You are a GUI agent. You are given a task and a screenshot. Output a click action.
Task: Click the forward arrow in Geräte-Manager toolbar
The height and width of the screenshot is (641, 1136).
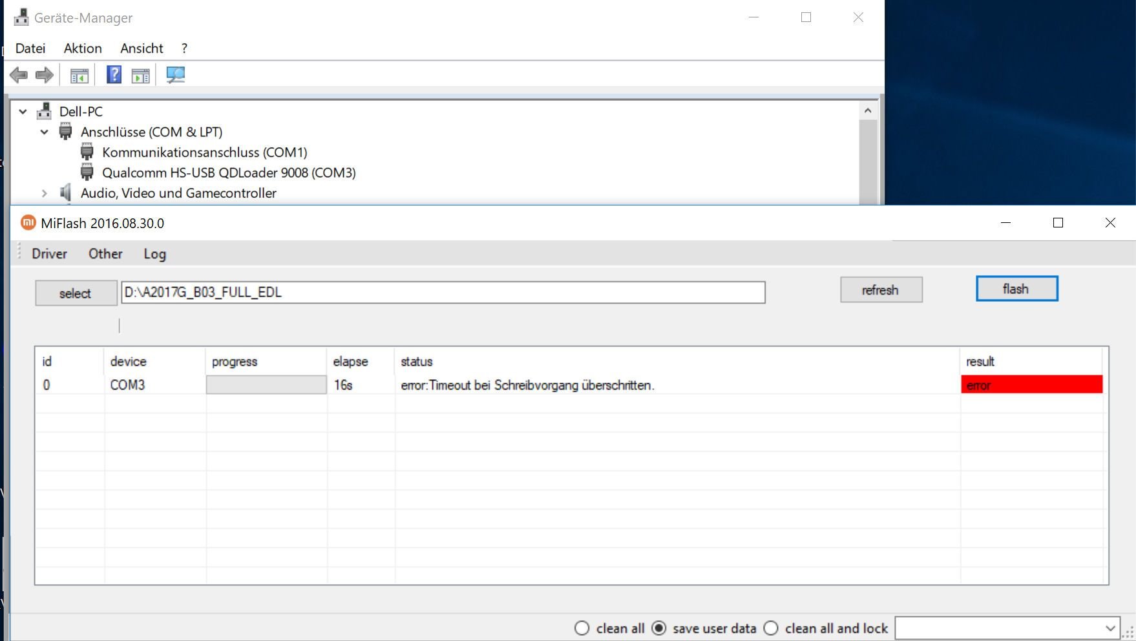pos(44,75)
